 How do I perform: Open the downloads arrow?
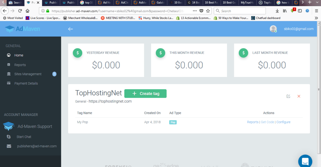click(277, 11)
